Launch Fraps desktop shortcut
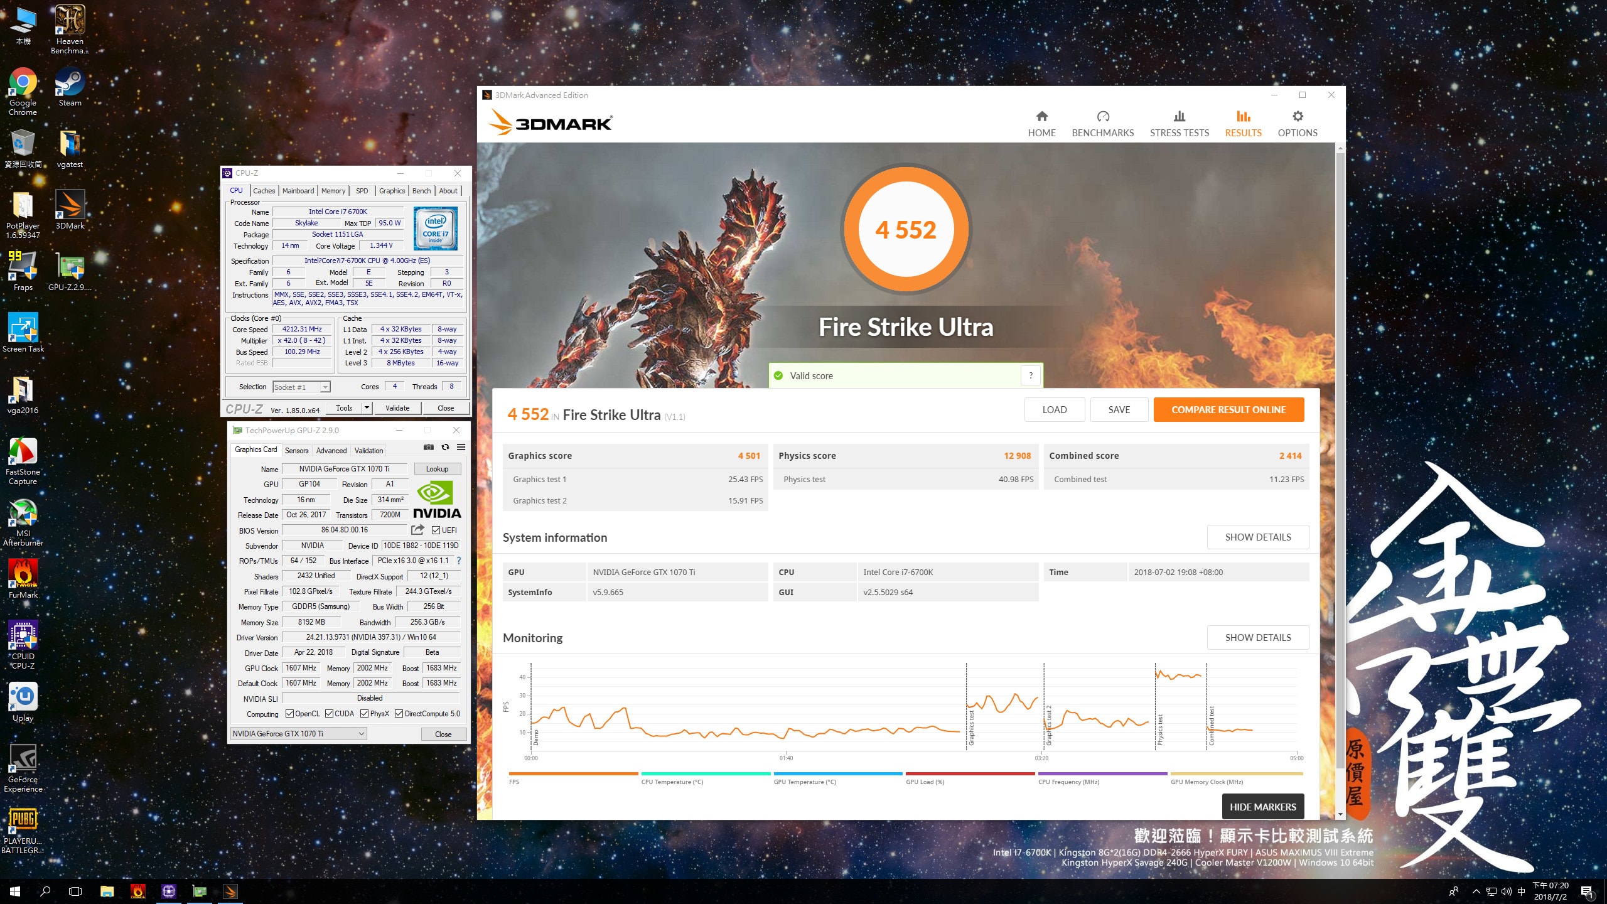The image size is (1607, 904). click(x=23, y=271)
